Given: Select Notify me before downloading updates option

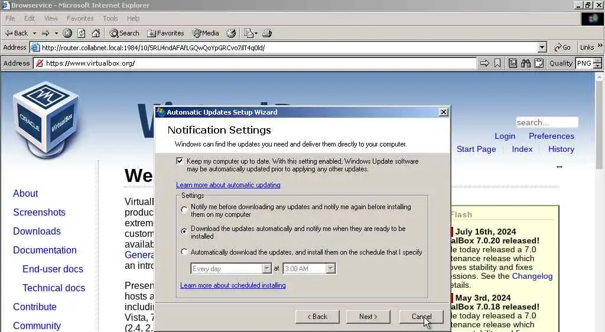Looking at the screenshot, I should point(184,210).
